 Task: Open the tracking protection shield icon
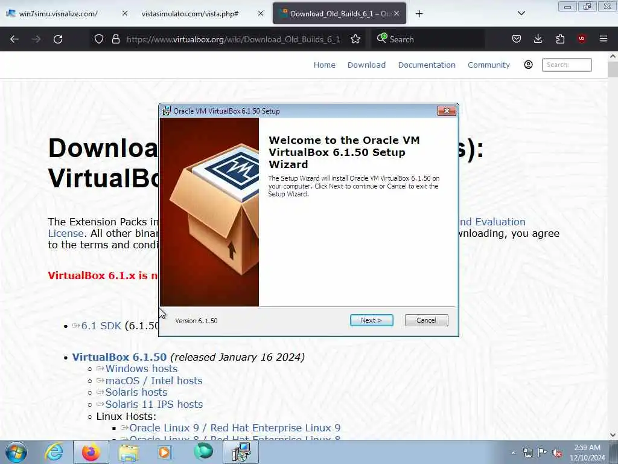tap(99, 39)
